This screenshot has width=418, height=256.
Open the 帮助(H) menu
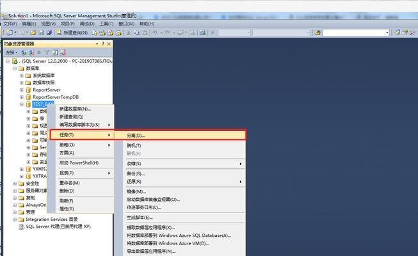(147, 24)
